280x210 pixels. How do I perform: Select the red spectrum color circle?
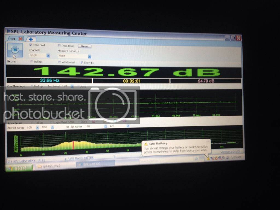point(94,121)
